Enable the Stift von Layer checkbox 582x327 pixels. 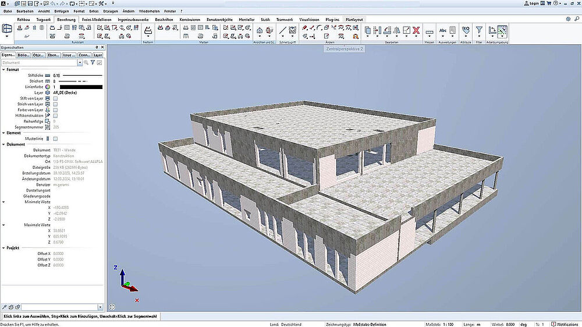[55, 98]
